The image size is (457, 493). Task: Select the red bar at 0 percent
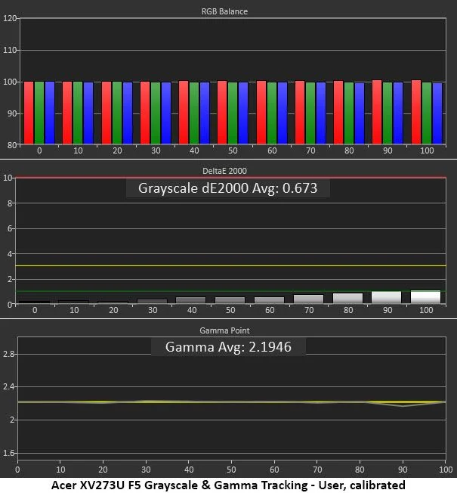pos(29,113)
